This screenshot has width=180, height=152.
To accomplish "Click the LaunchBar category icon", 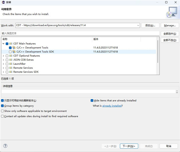I will coord(11,64).
